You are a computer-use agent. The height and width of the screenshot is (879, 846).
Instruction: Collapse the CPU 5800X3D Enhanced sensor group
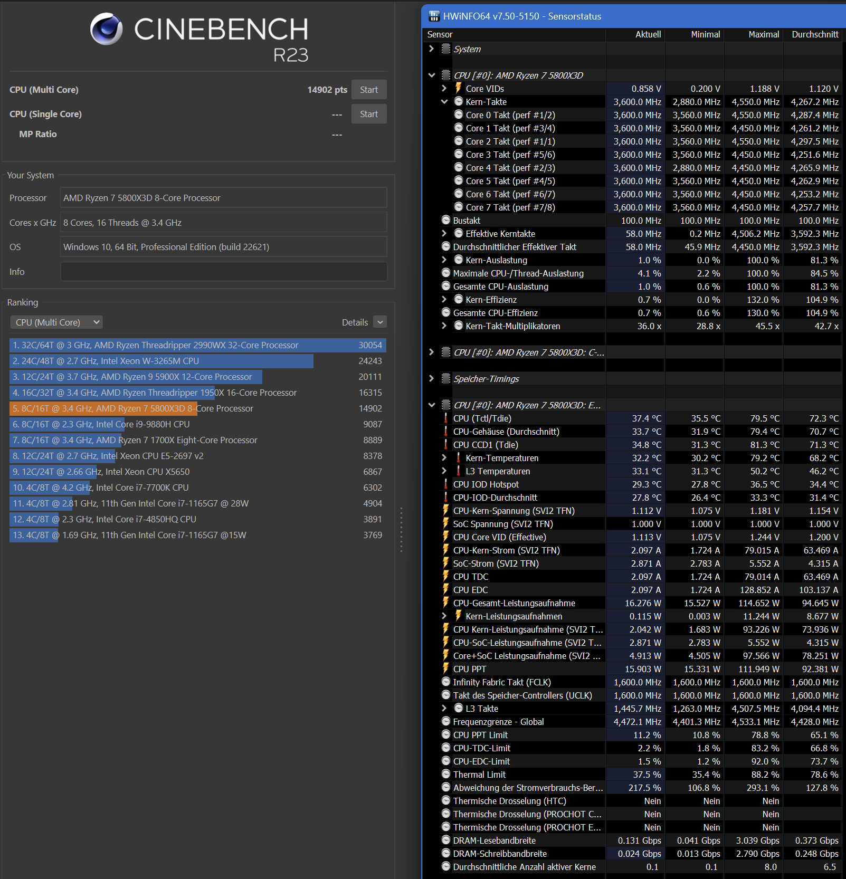tap(432, 405)
